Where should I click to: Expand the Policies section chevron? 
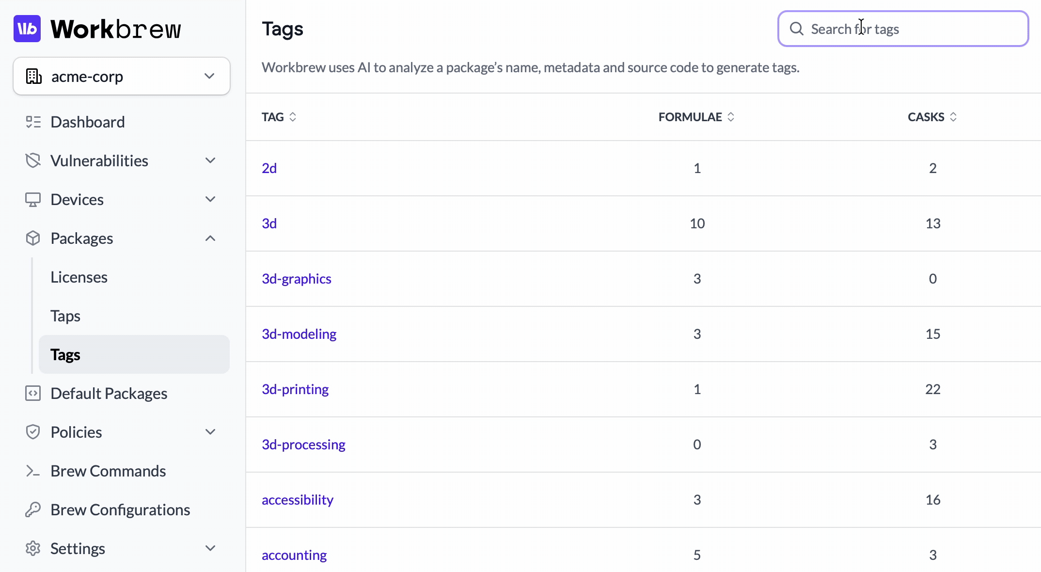pyautogui.click(x=210, y=432)
